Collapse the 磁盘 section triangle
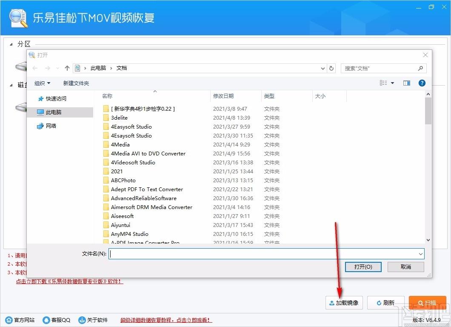Image resolution: width=451 pixels, height=327 pixels. click(x=11, y=85)
